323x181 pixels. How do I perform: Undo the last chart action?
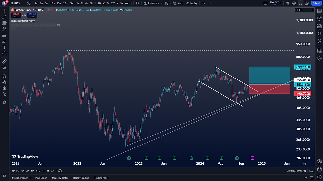coord(204,3)
